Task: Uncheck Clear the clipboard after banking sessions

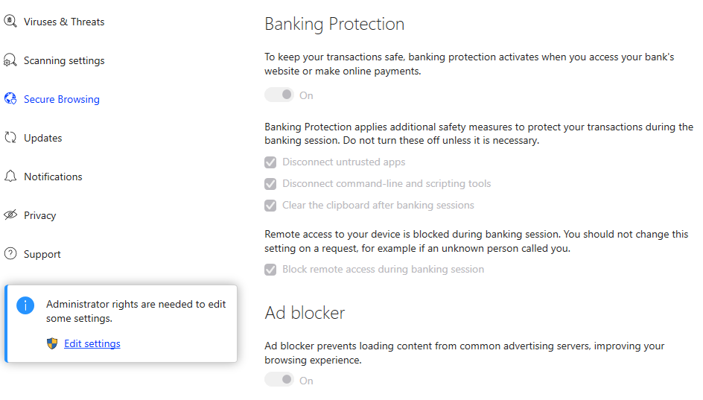Action: pos(270,206)
